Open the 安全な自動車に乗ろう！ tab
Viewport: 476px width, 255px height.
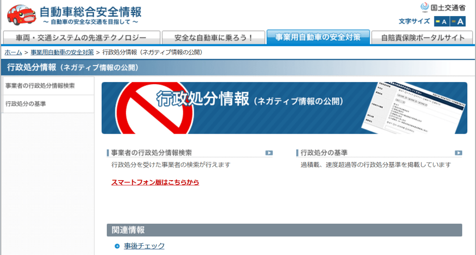coord(213,37)
